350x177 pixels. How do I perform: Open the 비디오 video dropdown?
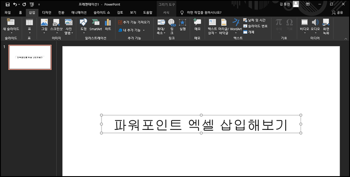304,33
